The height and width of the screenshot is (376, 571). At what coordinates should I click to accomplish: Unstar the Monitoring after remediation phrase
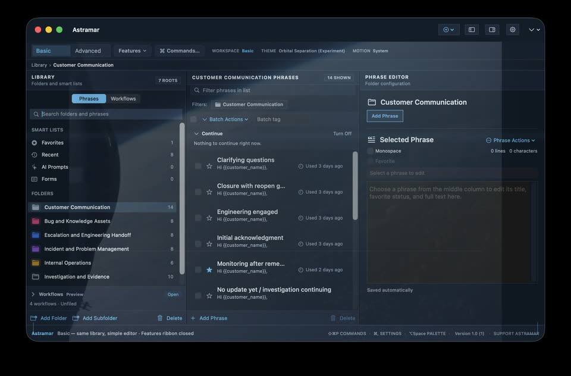pyautogui.click(x=209, y=270)
